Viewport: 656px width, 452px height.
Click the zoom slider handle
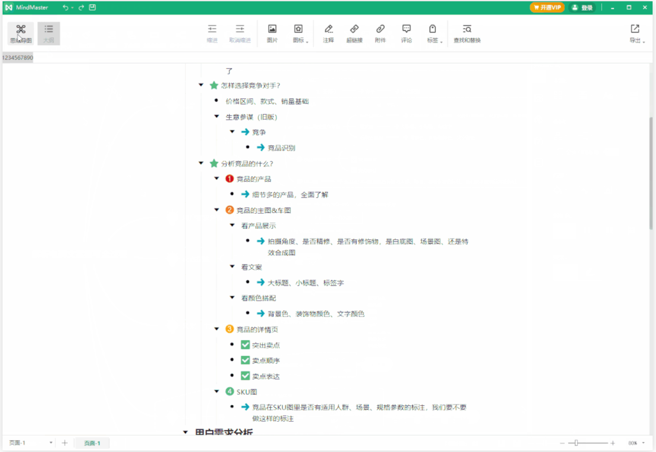click(576, 443)
